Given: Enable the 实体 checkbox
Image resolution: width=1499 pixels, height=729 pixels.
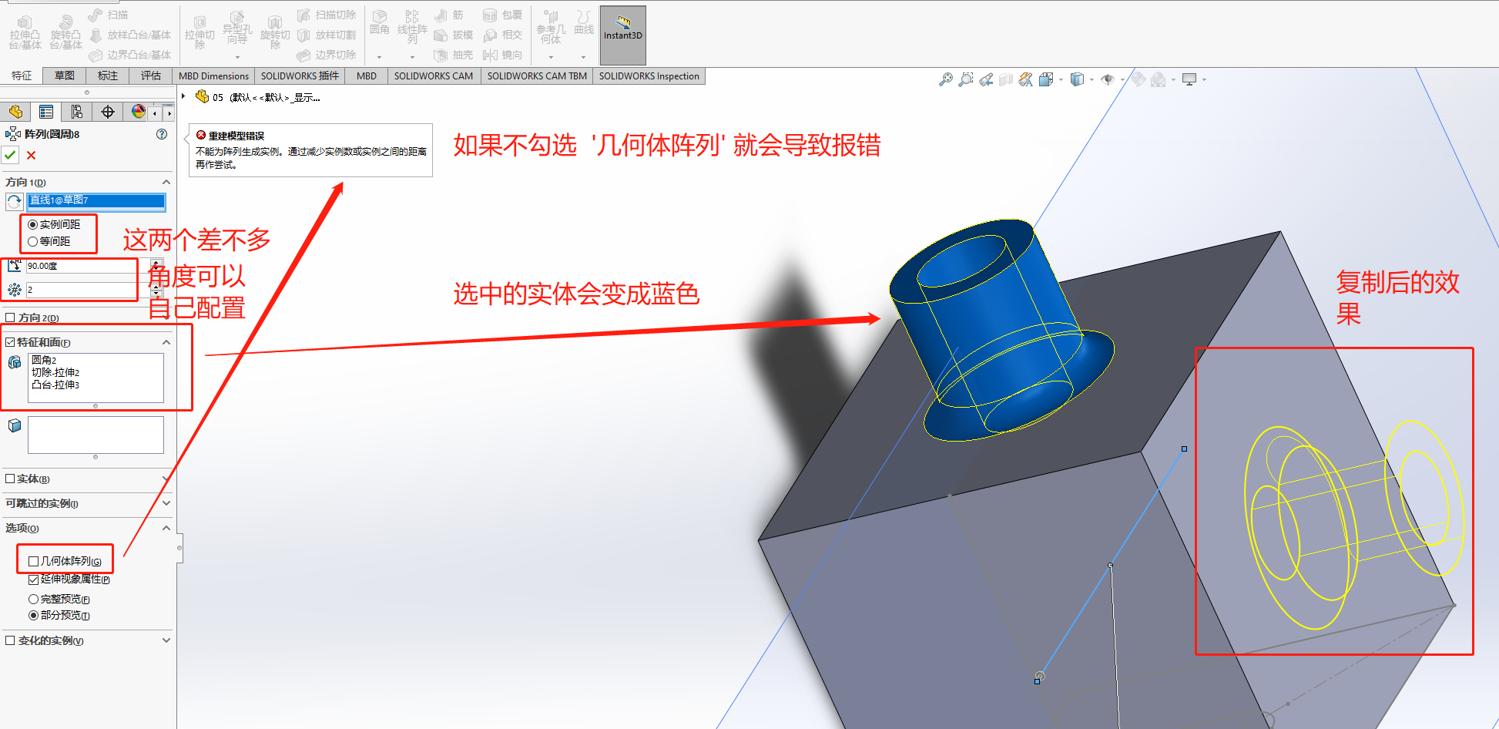Looking at the screenshot, I should click(x=10, y=479).
